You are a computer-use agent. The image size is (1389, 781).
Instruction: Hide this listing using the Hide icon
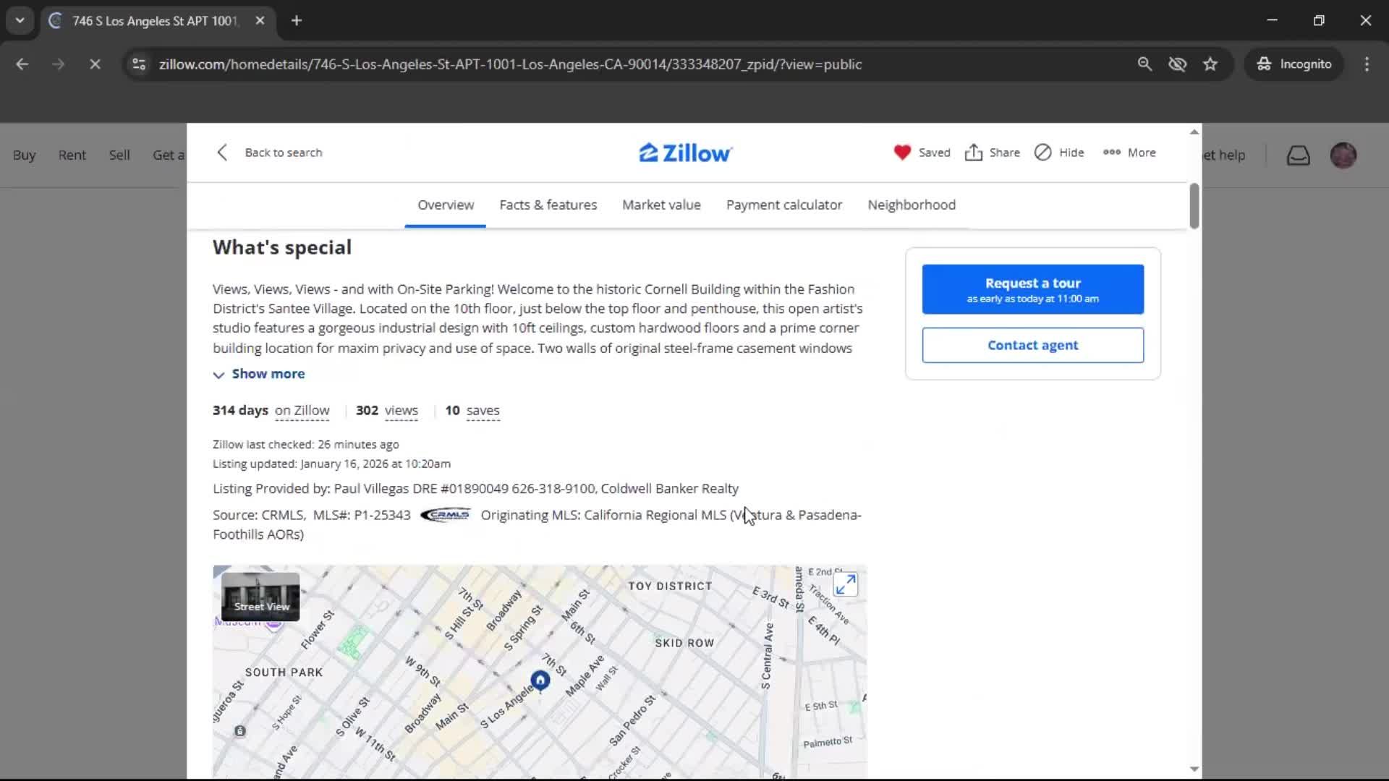[x=1043, y=153]
